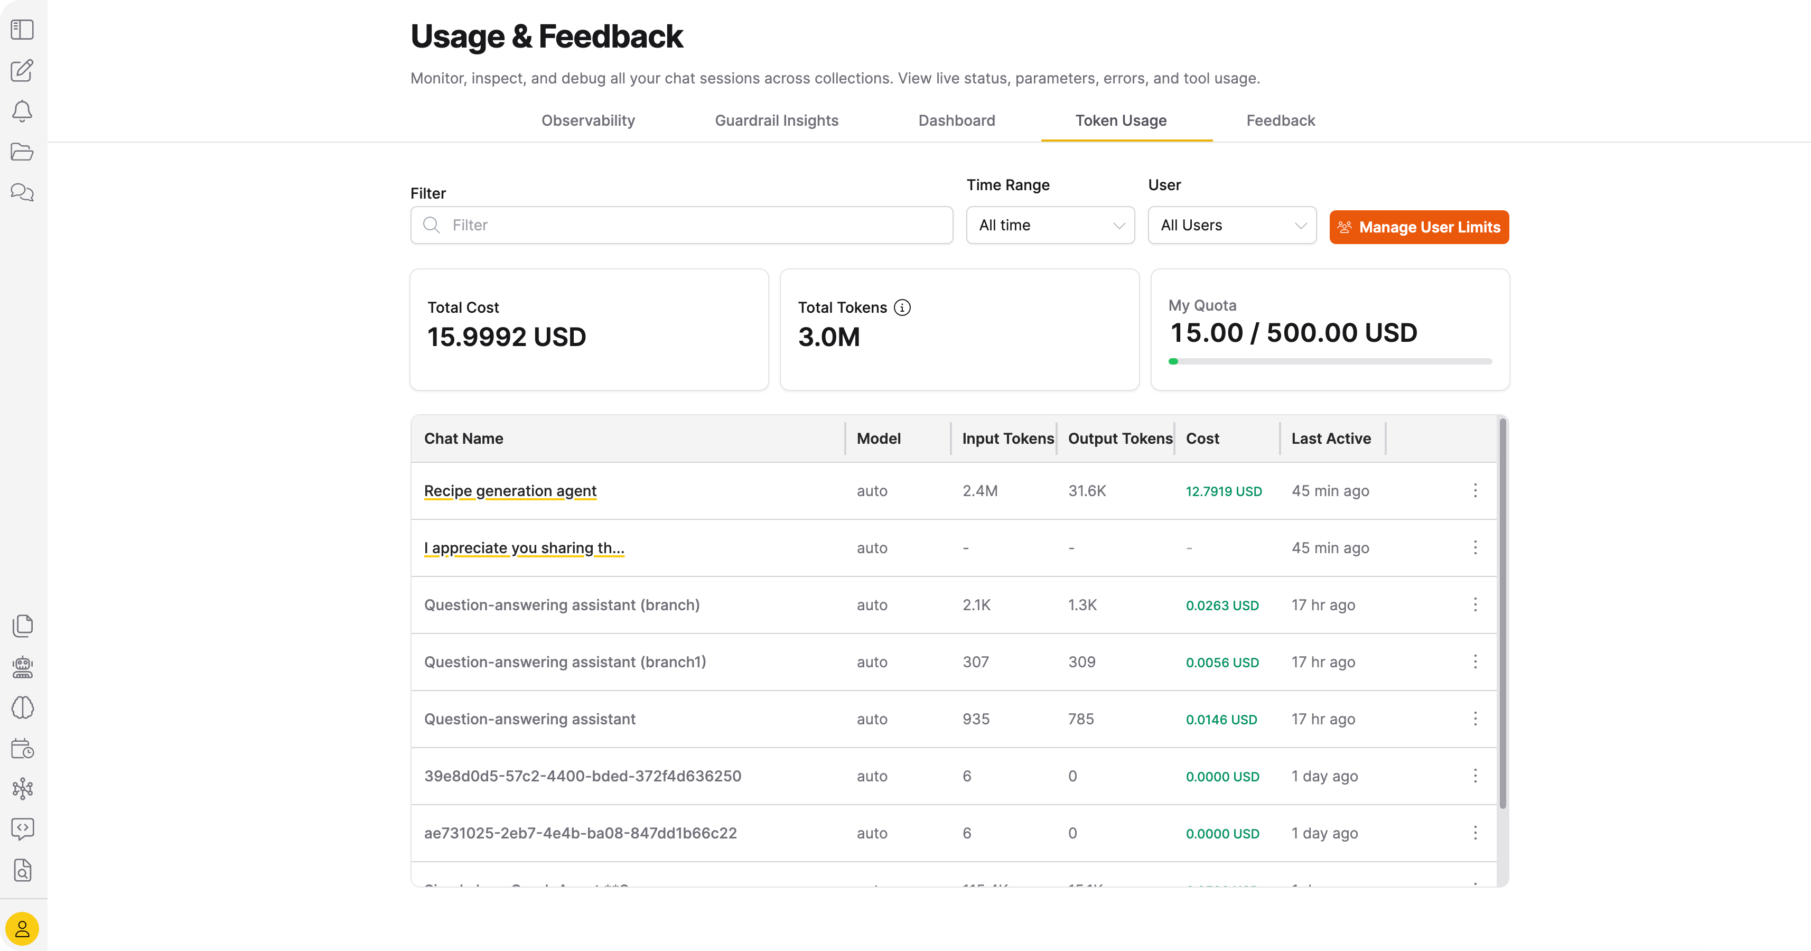Sort by Output Tokens column header
Image resolution: width=1811 pixels, height=951 pixels.
[1120, 438]
